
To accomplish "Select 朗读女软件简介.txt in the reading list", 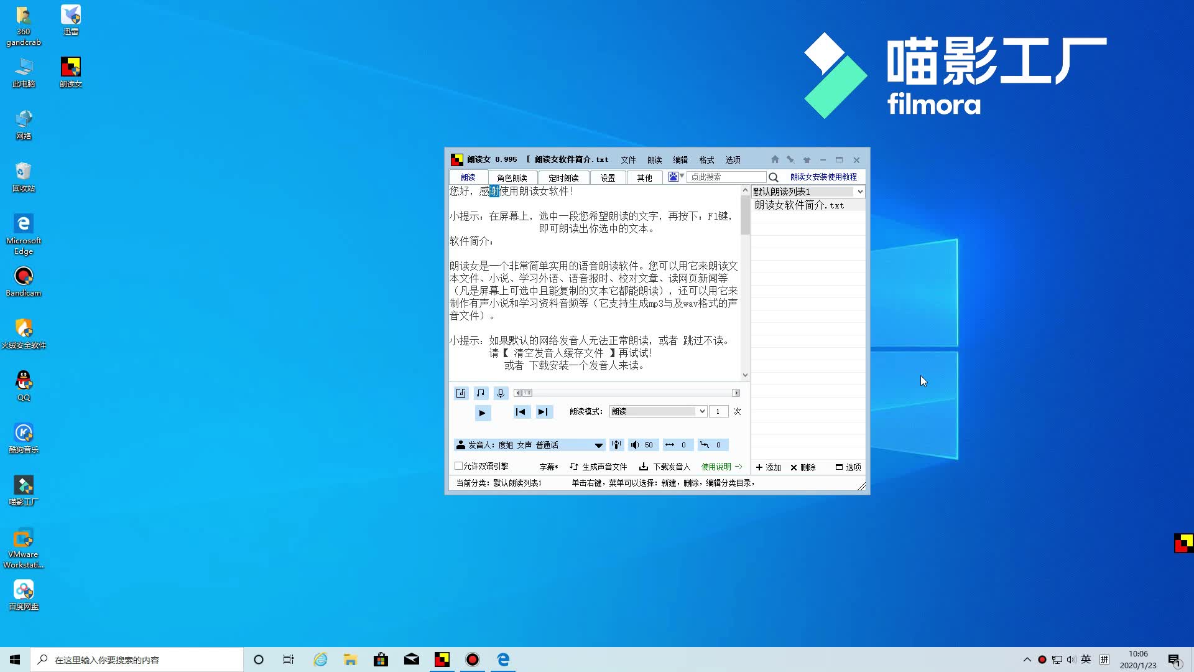I will point(799,205).
